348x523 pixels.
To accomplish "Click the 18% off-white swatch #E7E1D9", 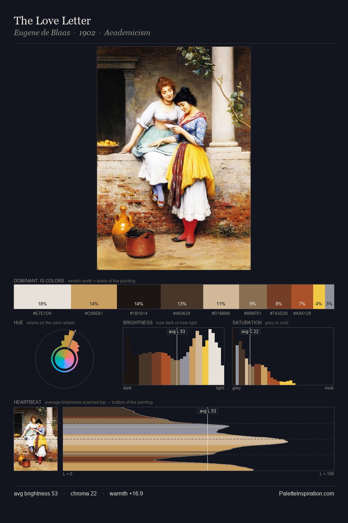I will point(42,297).
